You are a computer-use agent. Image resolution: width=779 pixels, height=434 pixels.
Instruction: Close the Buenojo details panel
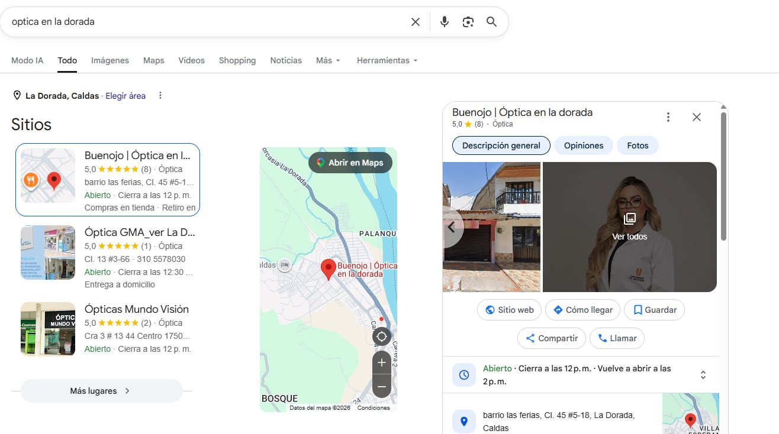pos(697,117)
